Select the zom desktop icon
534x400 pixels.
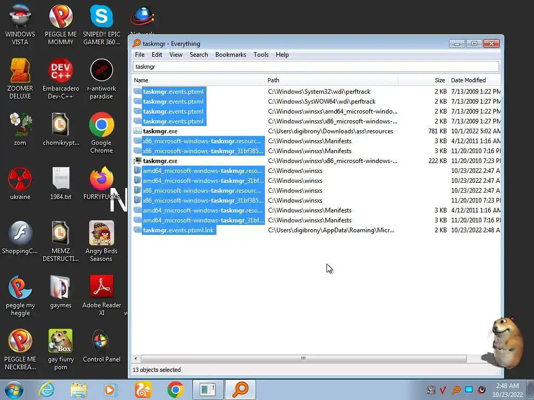pos(20,129)
